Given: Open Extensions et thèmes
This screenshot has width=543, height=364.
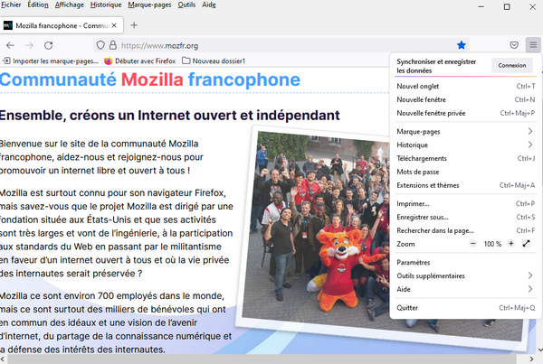Looking at the screenshot, I should (x=465, y=185).
